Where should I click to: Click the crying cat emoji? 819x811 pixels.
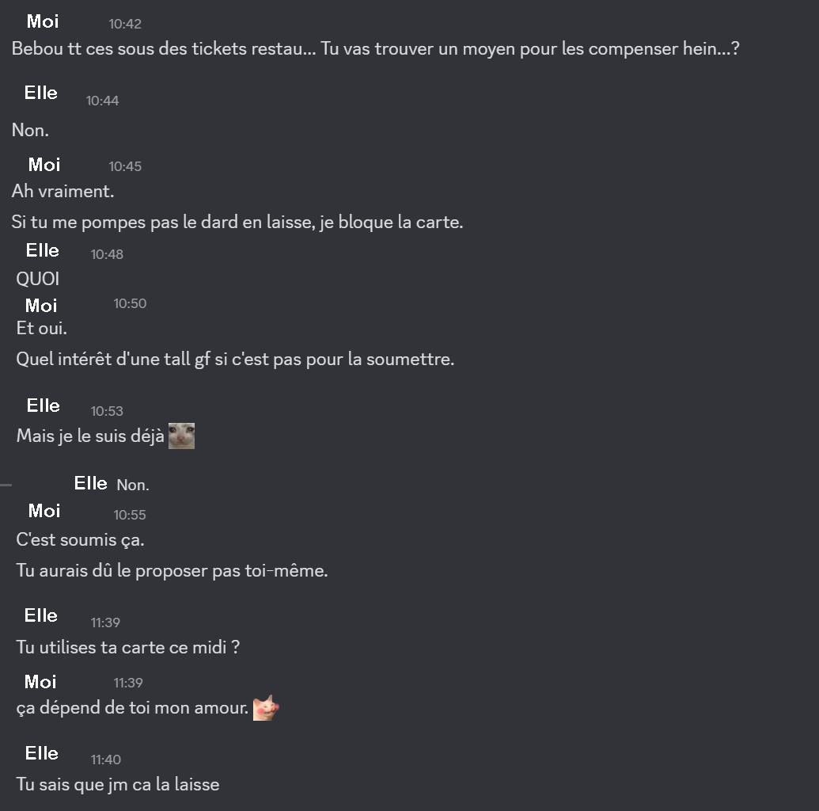pyautogui.click(x=181, y=436)
